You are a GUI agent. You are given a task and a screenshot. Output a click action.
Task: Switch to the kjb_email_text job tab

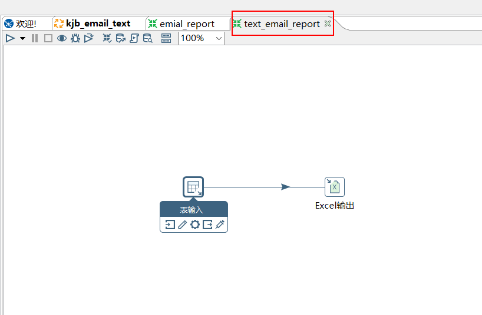click(98, 24)
